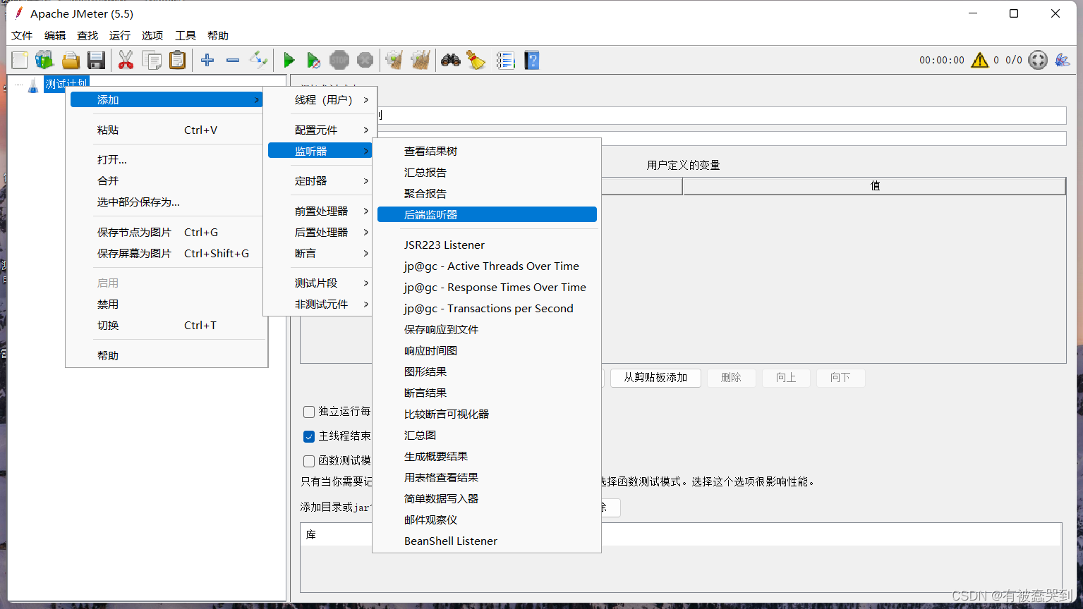The height and width of the screenshot is (609, 1083).
Task: Open the 工具 menu
Action: click(186, 35)
